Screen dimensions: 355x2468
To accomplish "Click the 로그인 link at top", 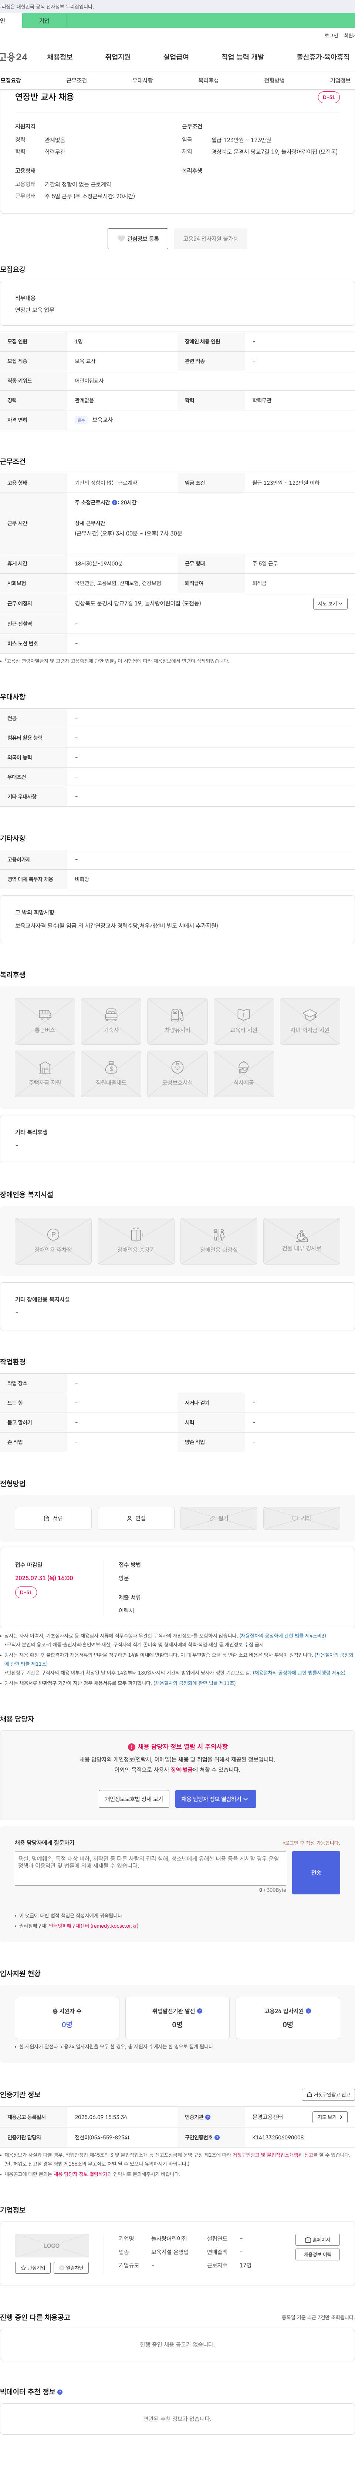I will click(x=331, y=36).
